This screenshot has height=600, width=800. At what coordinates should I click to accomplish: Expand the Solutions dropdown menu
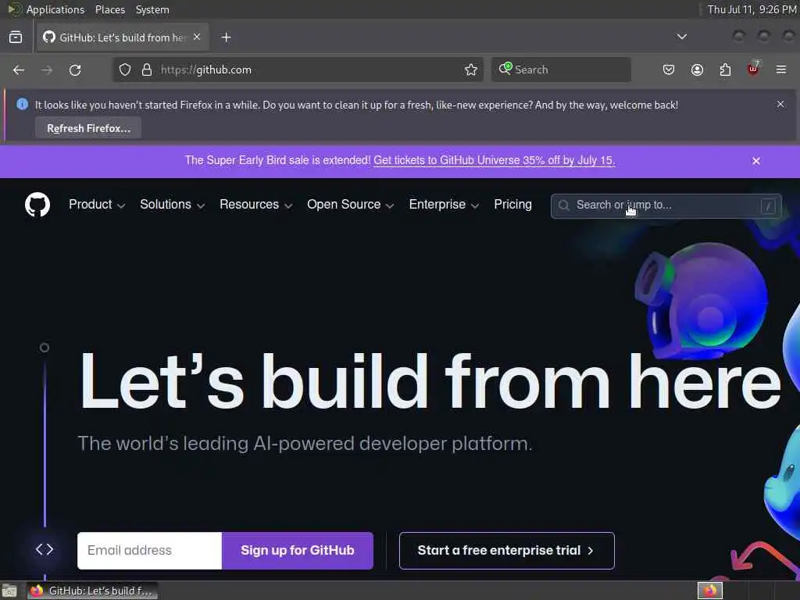(x=173, y=205)
